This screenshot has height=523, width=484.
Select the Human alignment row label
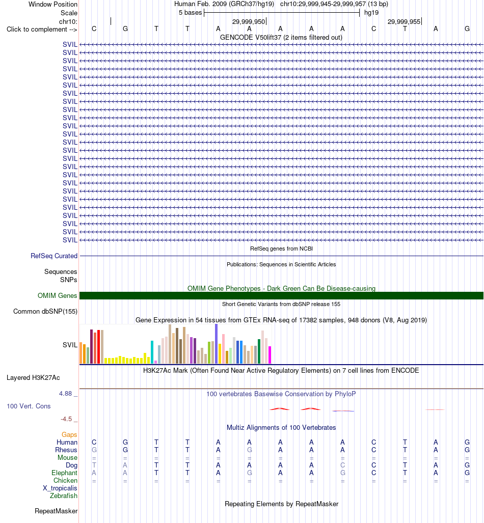click(67, 442)
